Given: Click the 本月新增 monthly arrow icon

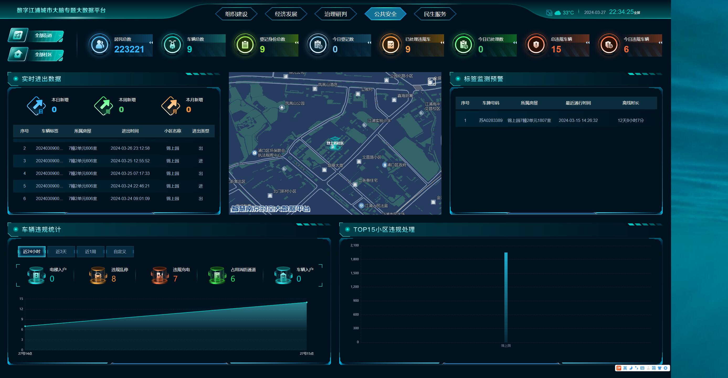Looking at the screenshot, I should coord(171,106).
